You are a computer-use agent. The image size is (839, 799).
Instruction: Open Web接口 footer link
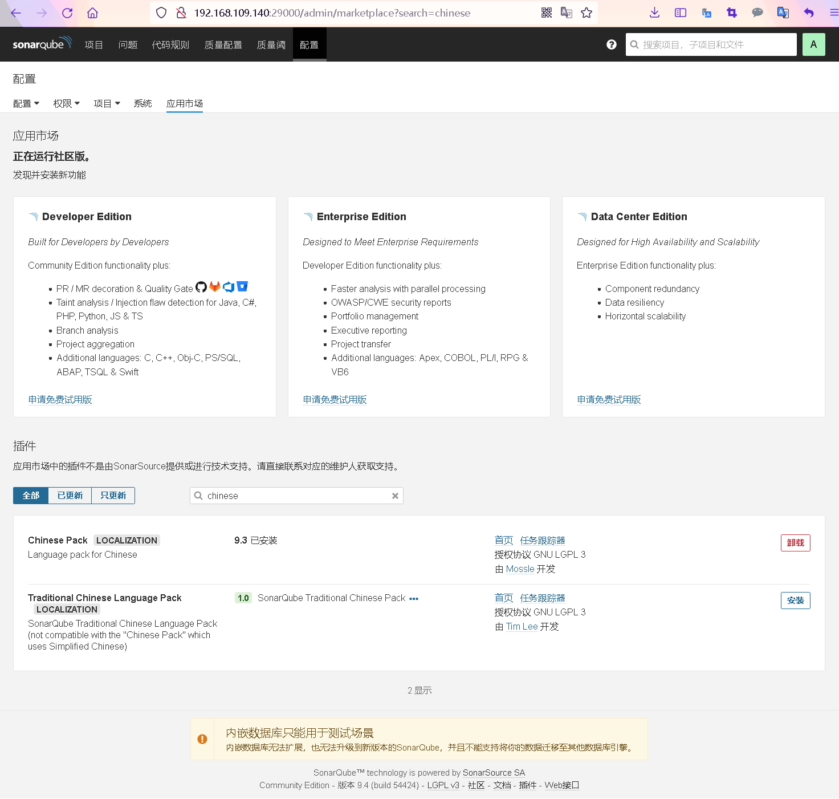pyautogui.click(x=562, y=785)
